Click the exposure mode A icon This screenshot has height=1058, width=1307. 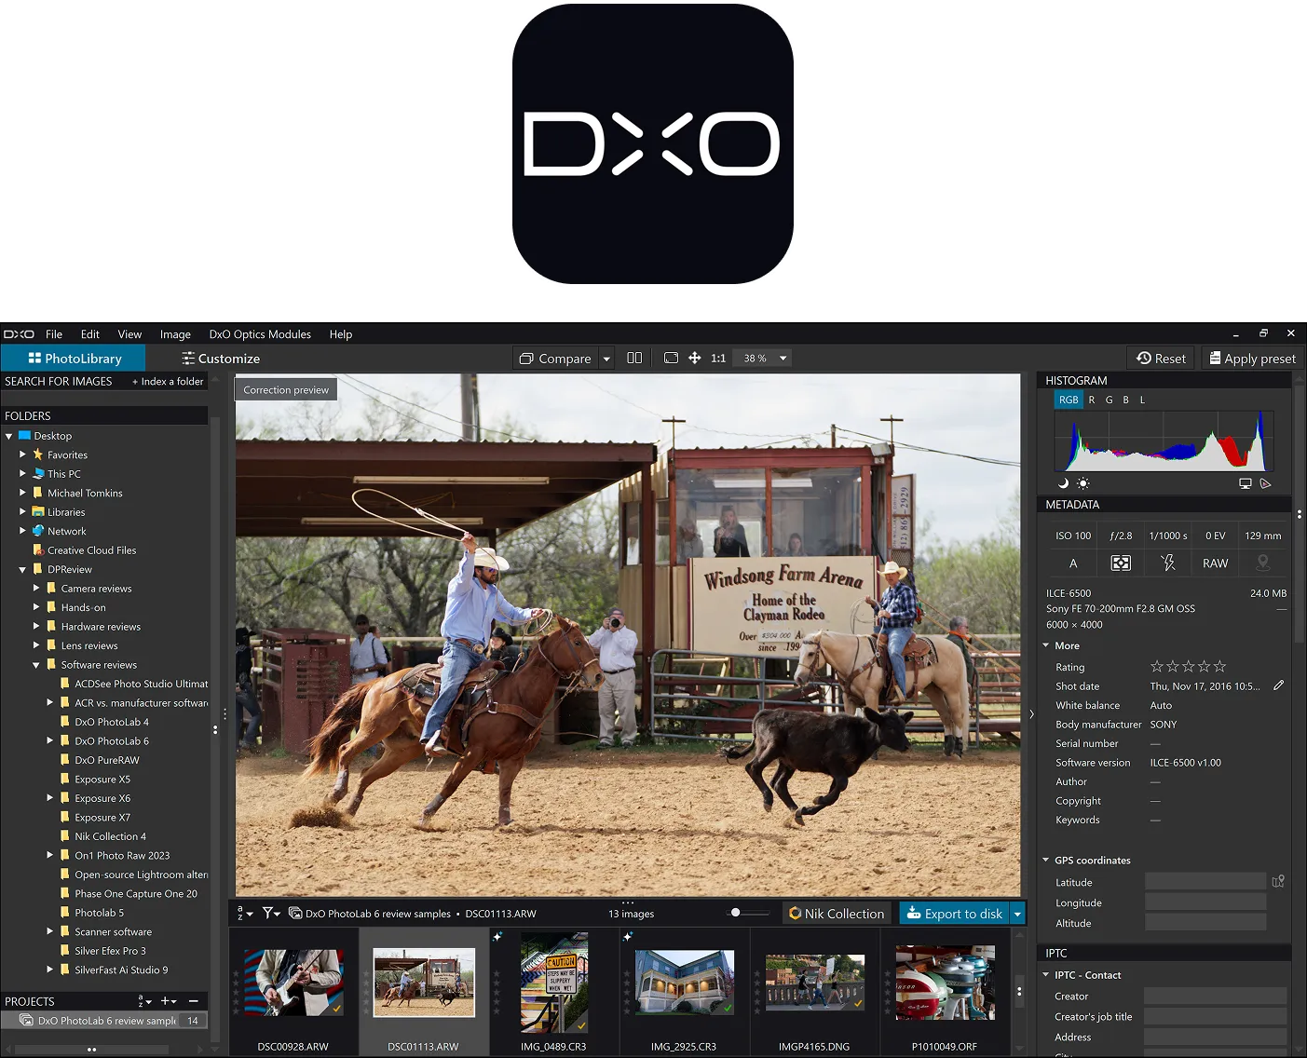(1073, 563)
